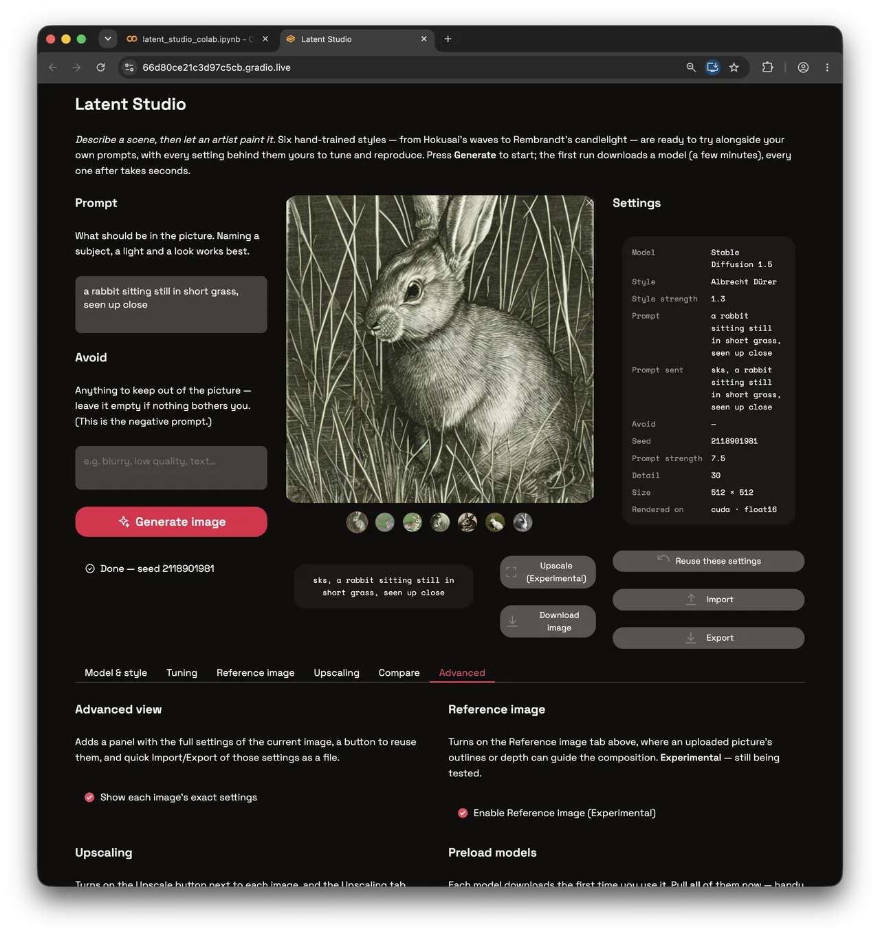Click the 'Done — seed 2118901981' status text
Image resolution: width=880 pixels, height=936 pixels.
pos(157,568)
